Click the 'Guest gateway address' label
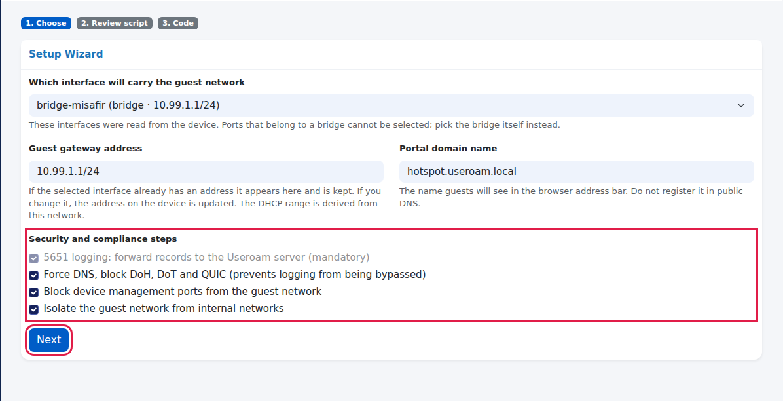Image resolution: width=783 pixels, height=401 pixels. [x=85, y=149]
